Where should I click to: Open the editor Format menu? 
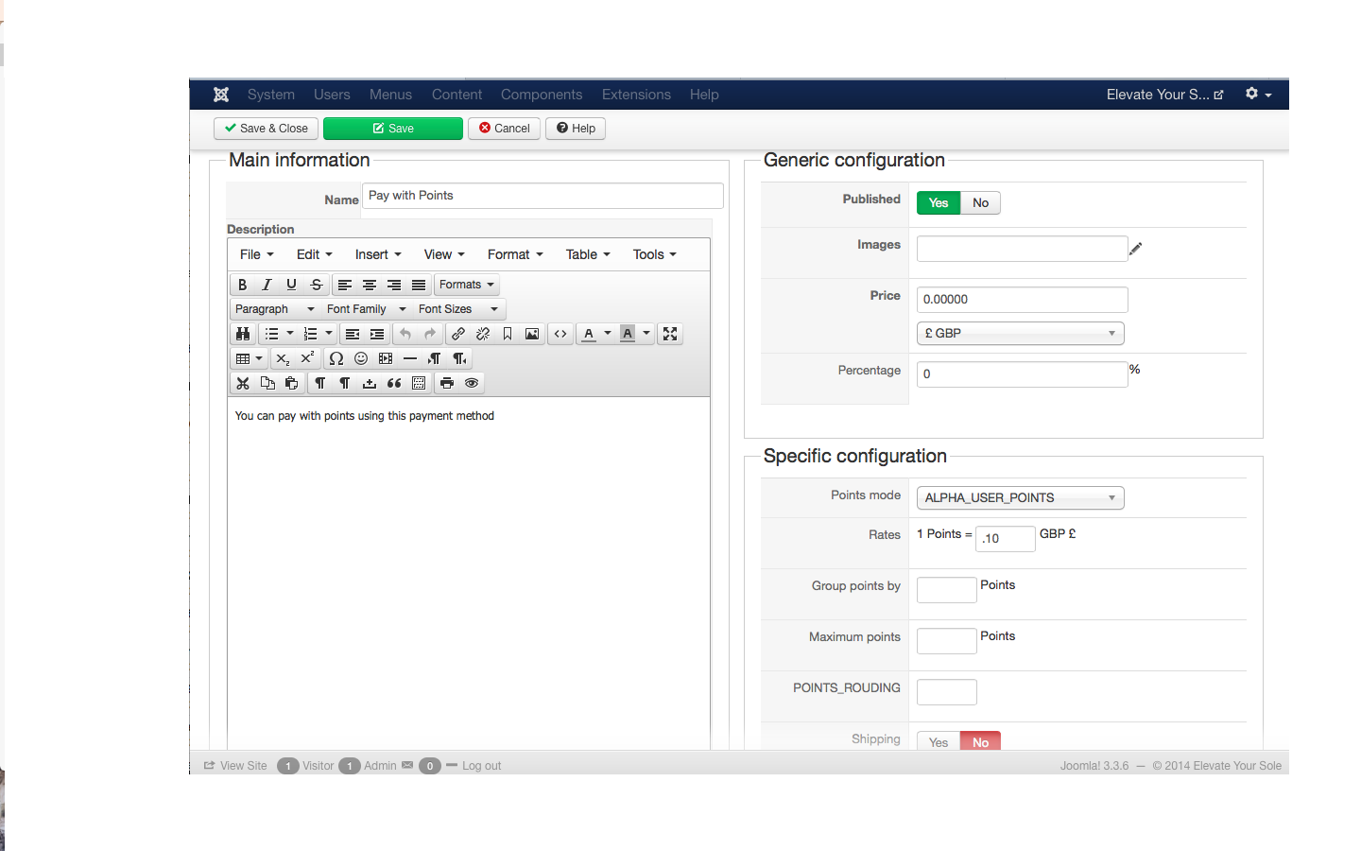[515, 254]
